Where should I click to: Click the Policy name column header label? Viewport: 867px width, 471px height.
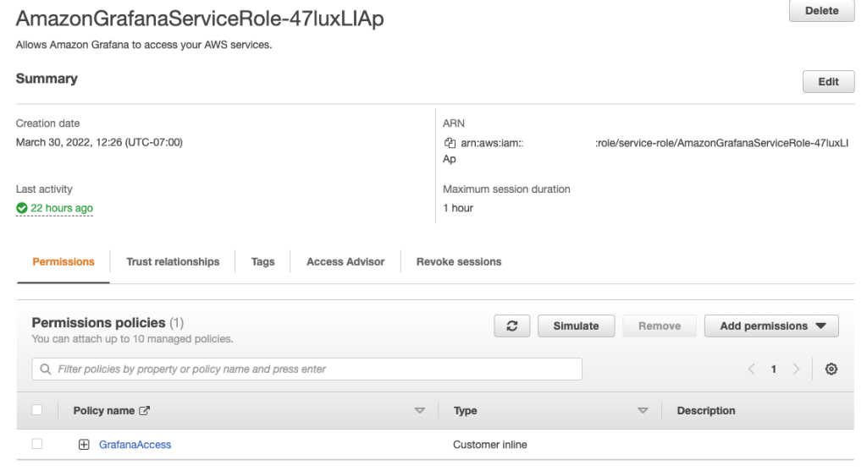(104, 410)
